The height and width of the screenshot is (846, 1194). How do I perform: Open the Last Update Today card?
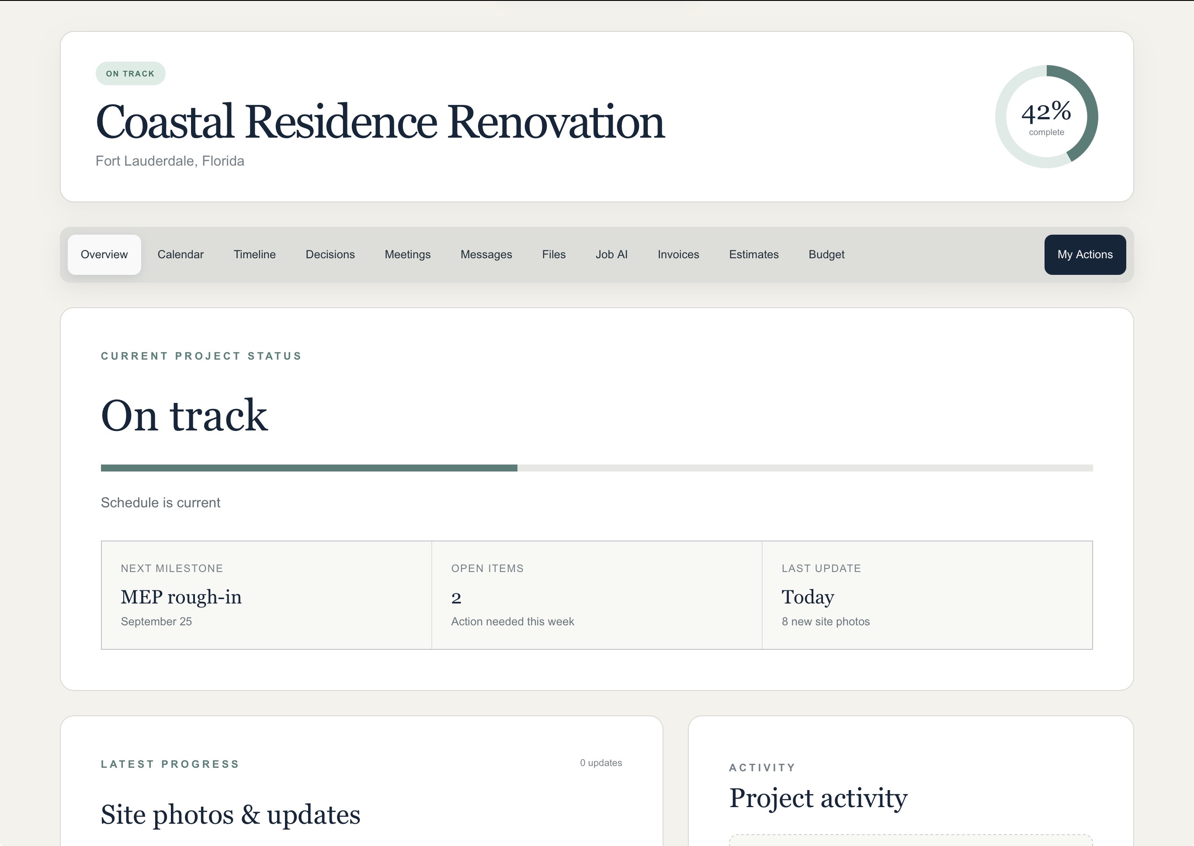[x=927, y=595]
